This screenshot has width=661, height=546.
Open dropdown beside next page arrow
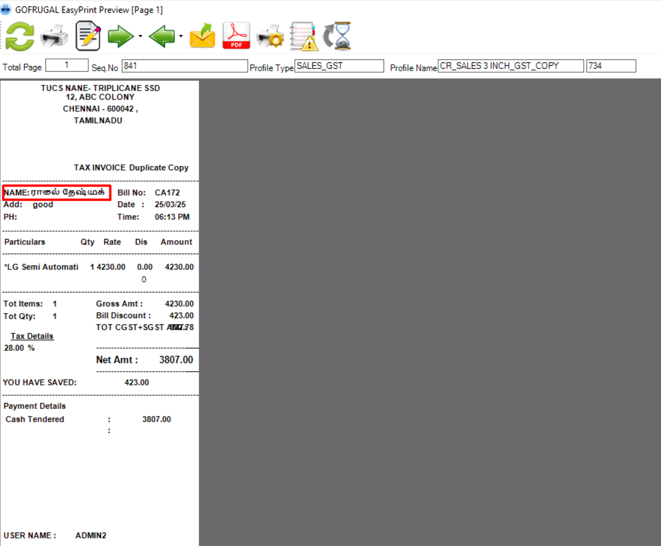pos(141,36)
